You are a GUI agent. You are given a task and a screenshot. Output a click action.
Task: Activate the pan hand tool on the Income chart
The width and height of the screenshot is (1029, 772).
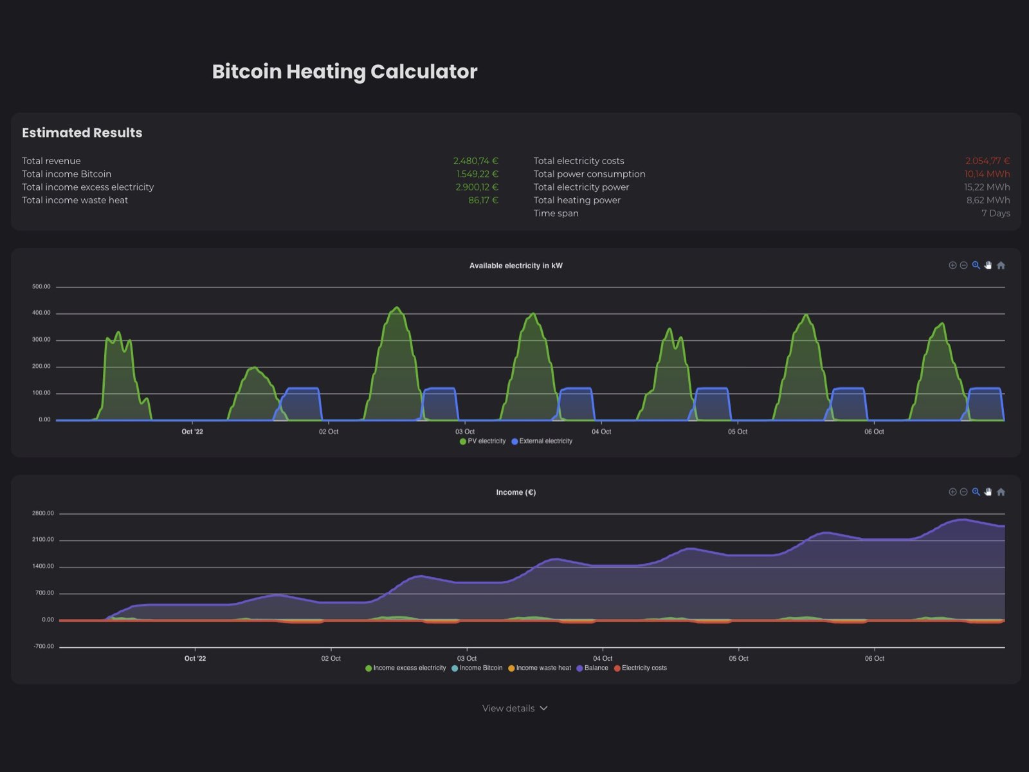point(988,492)
